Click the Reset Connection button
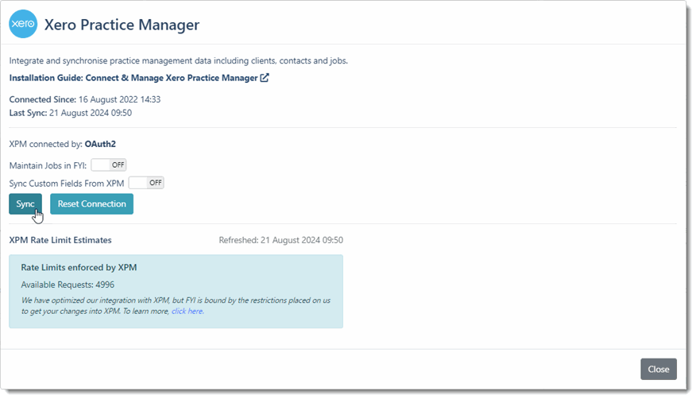 (92, 203)
